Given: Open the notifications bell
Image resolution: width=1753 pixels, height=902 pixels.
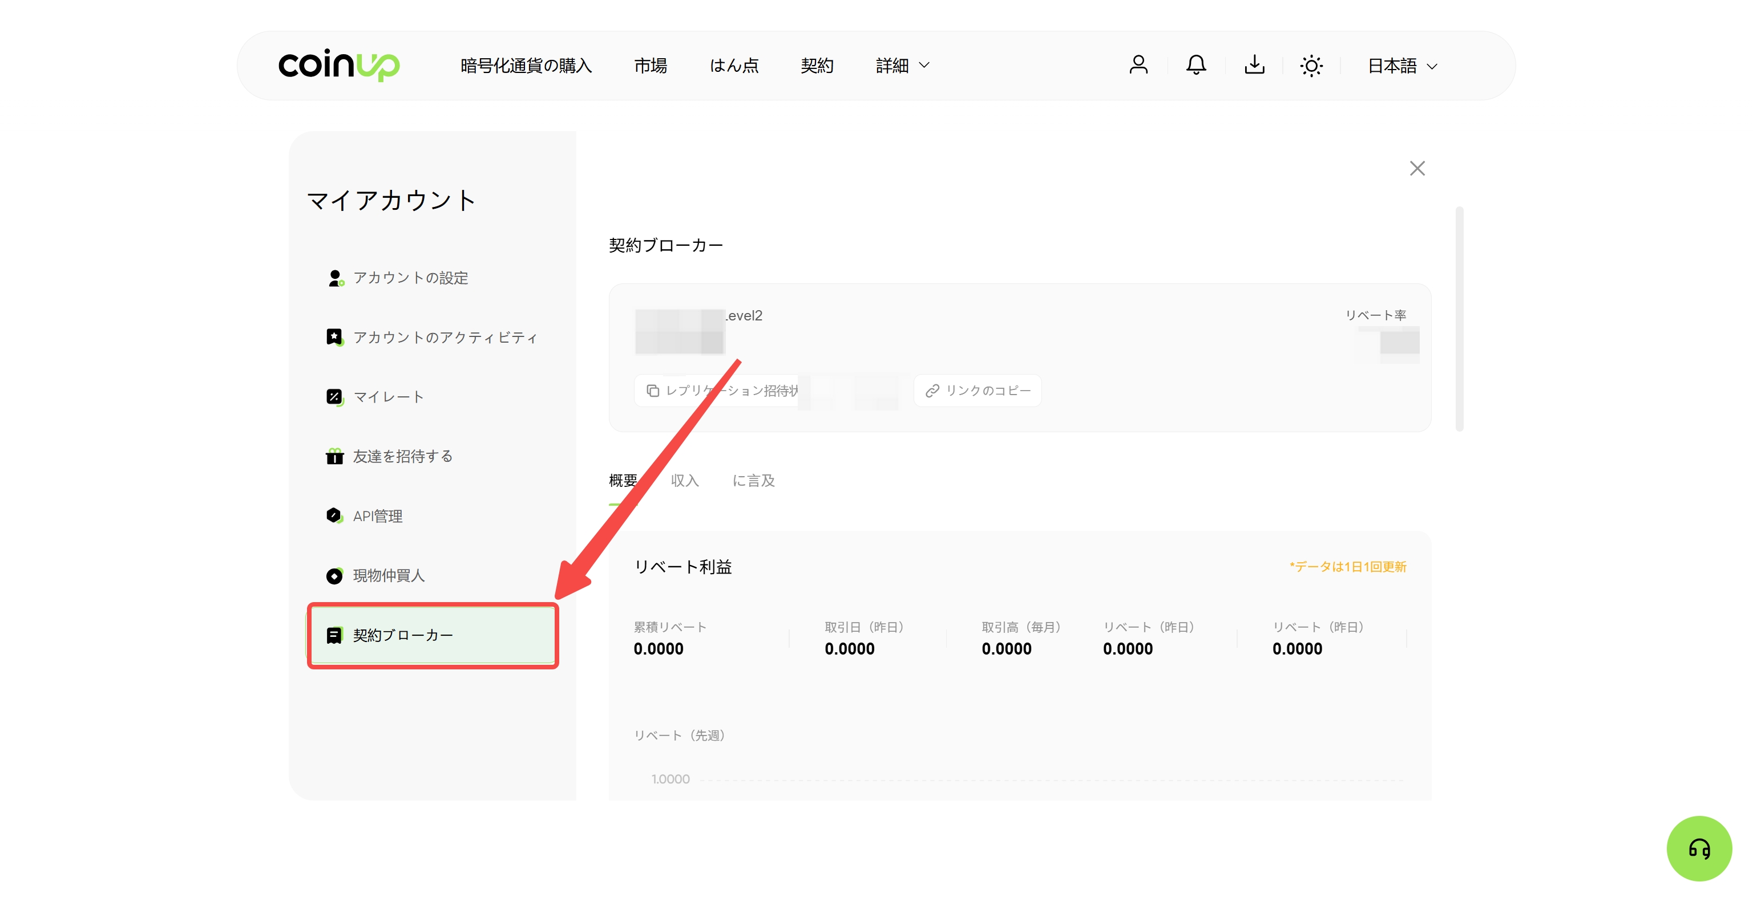Looking at the screenshot, I should pos(1195,65).
